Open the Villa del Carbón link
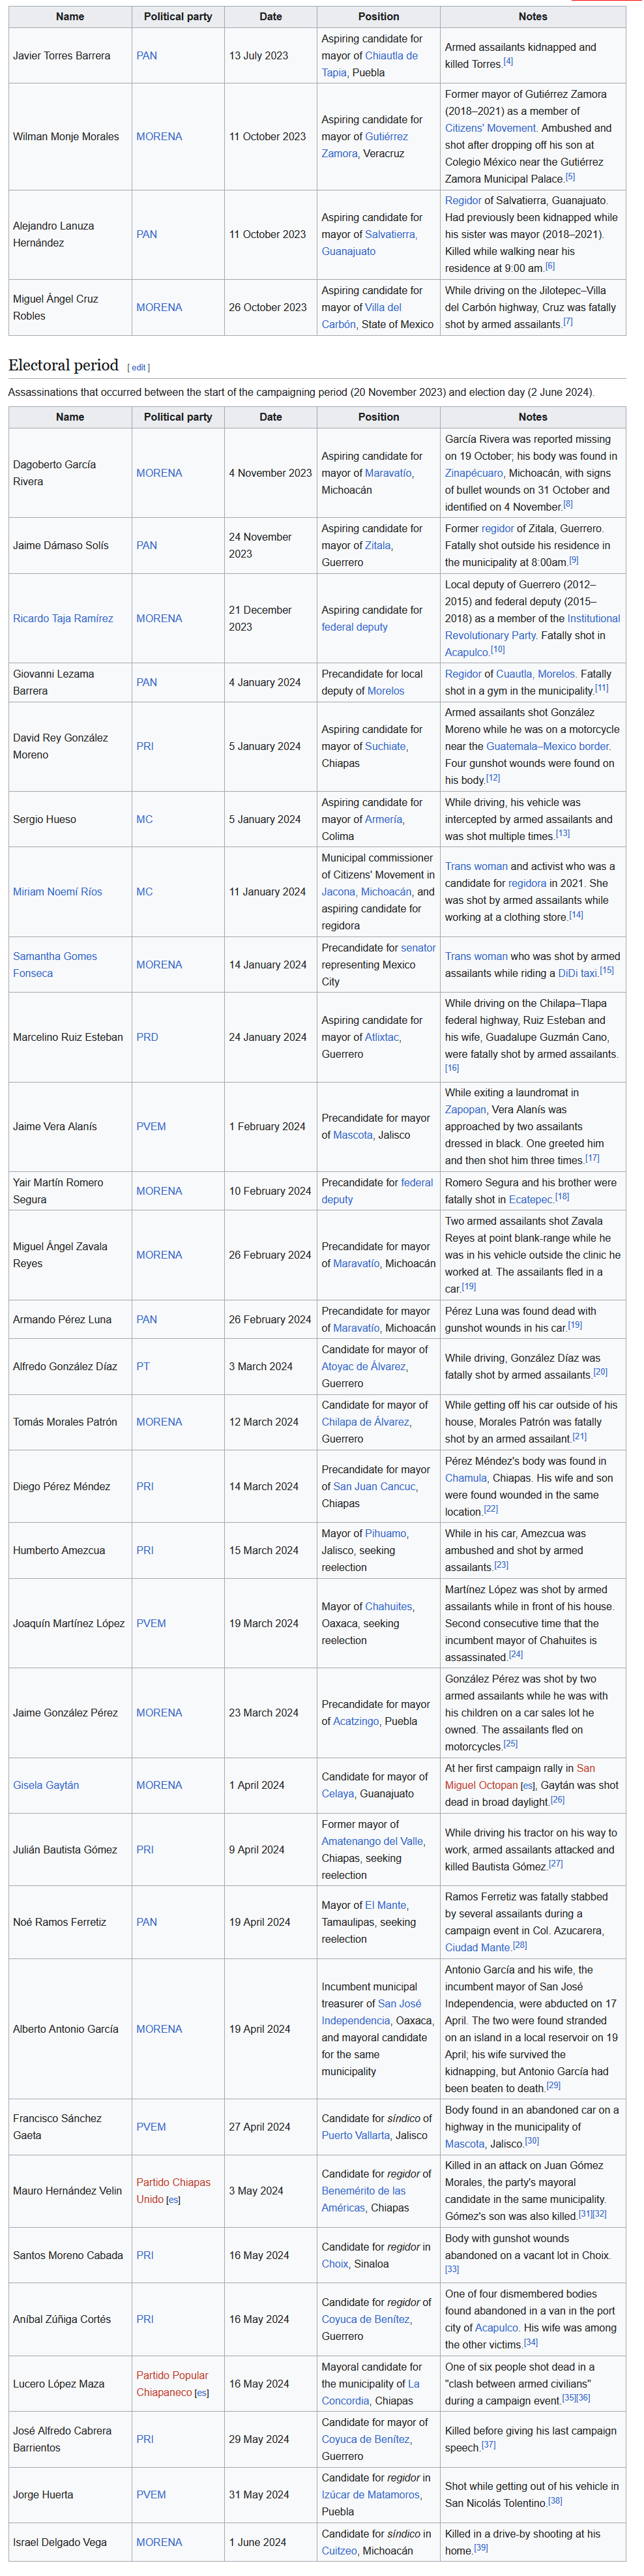644x2576 pixels. click(x=362, y=316)
